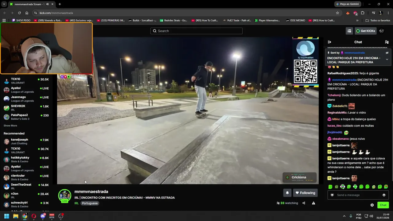
Task: Open Opera browser from the taskbar
Action: pos(34,216)
